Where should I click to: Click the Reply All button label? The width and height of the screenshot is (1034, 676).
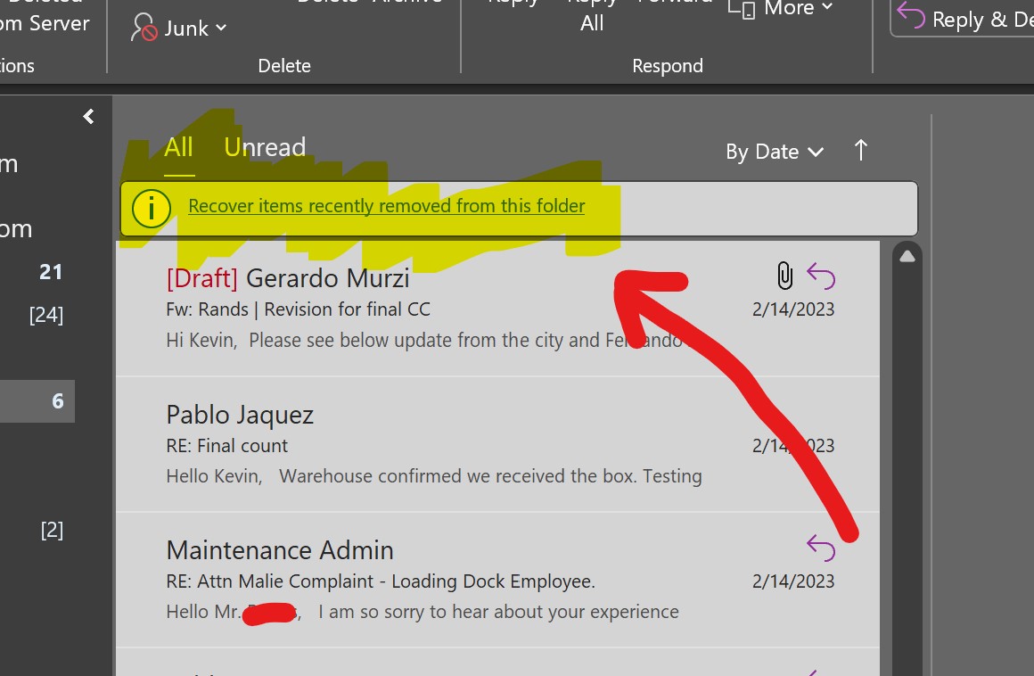coord(592,14)
